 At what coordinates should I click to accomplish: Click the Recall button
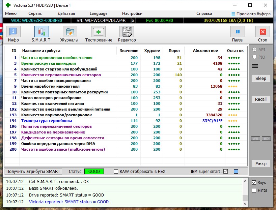pyautogui.click(x=261, y=99)
